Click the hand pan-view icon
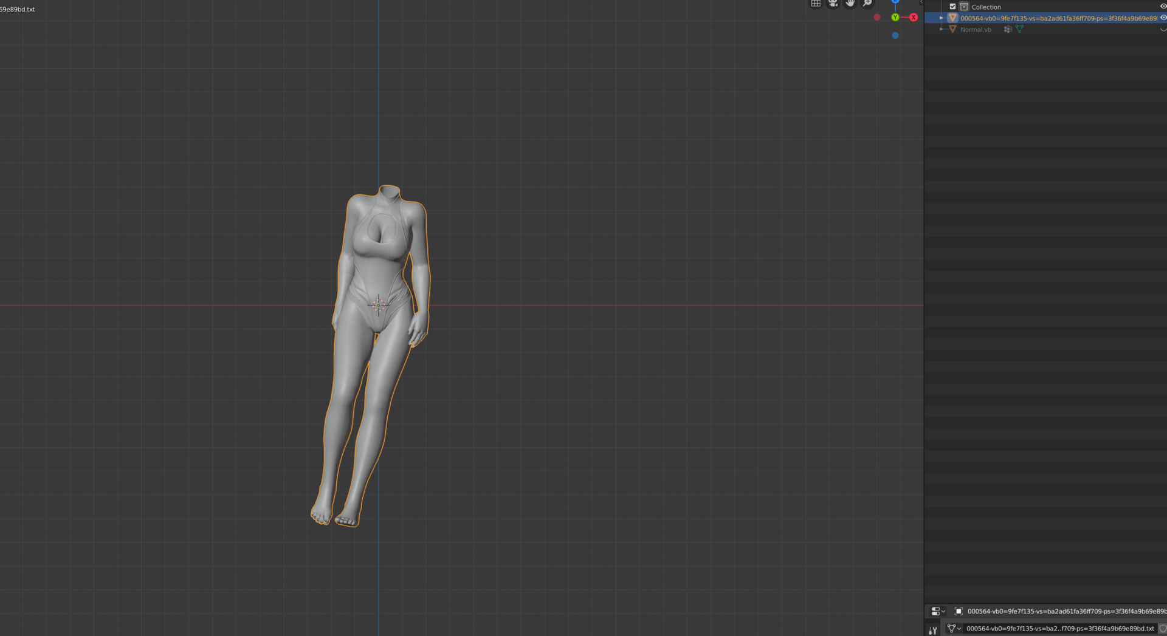Image resolution: width=1167 pixels, height=636 pixels. [x=850, y=3]
